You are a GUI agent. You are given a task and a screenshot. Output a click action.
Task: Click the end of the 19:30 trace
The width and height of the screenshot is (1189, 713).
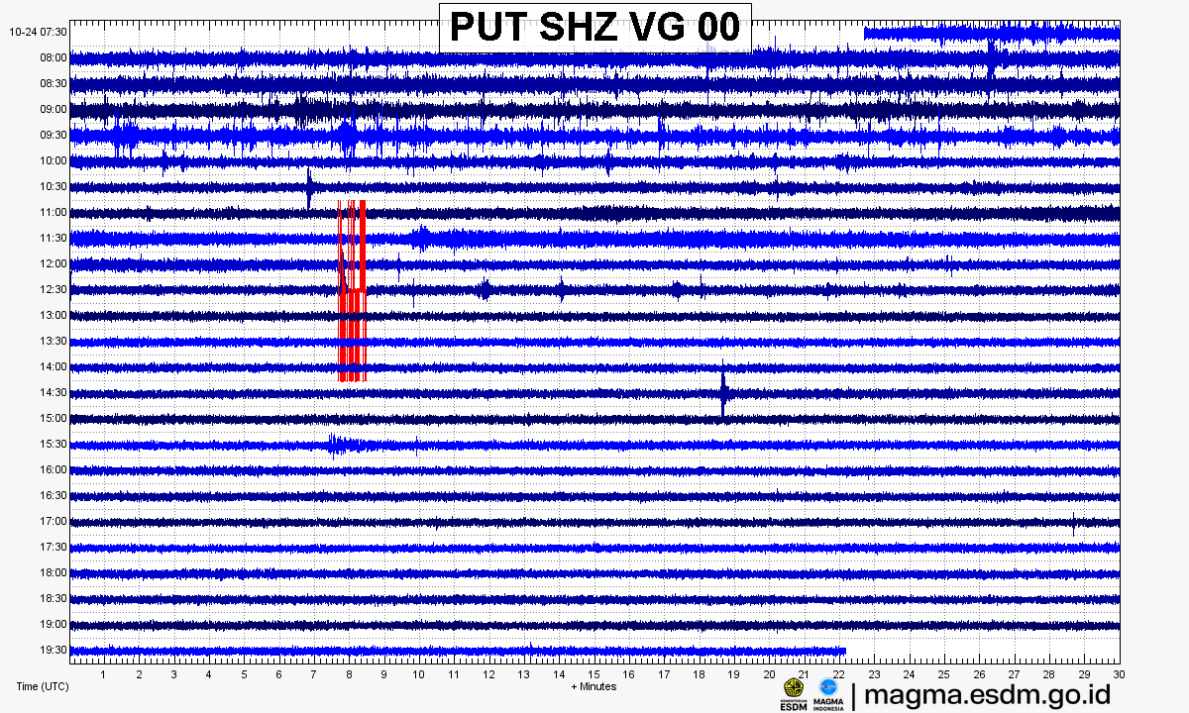pos(844,651)
